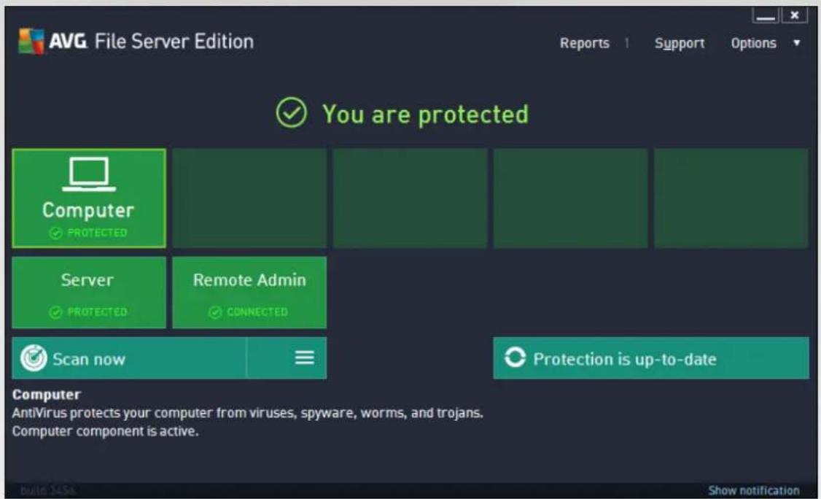Start a scan with Scan now
The height and width of the screenshot is (499, 821).
click(129, 358)
